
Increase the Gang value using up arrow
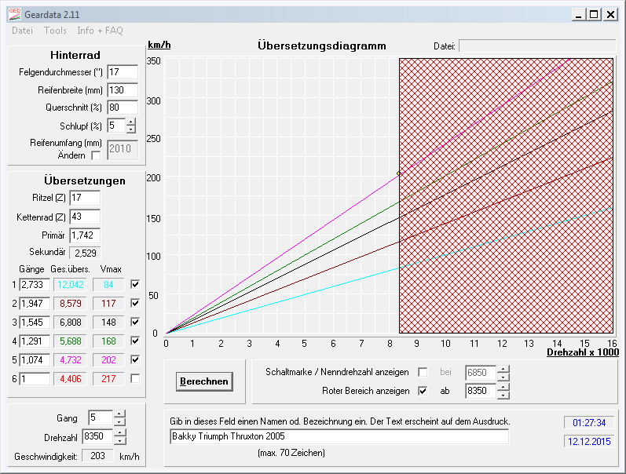coord(119,414)
